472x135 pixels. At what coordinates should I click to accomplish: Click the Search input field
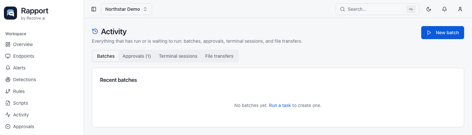pos(378,9)
